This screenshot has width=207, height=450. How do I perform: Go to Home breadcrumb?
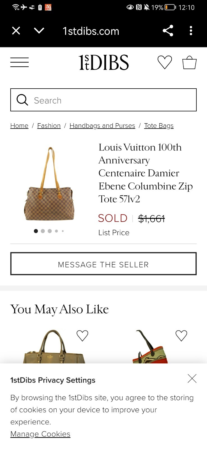[19, 126]
